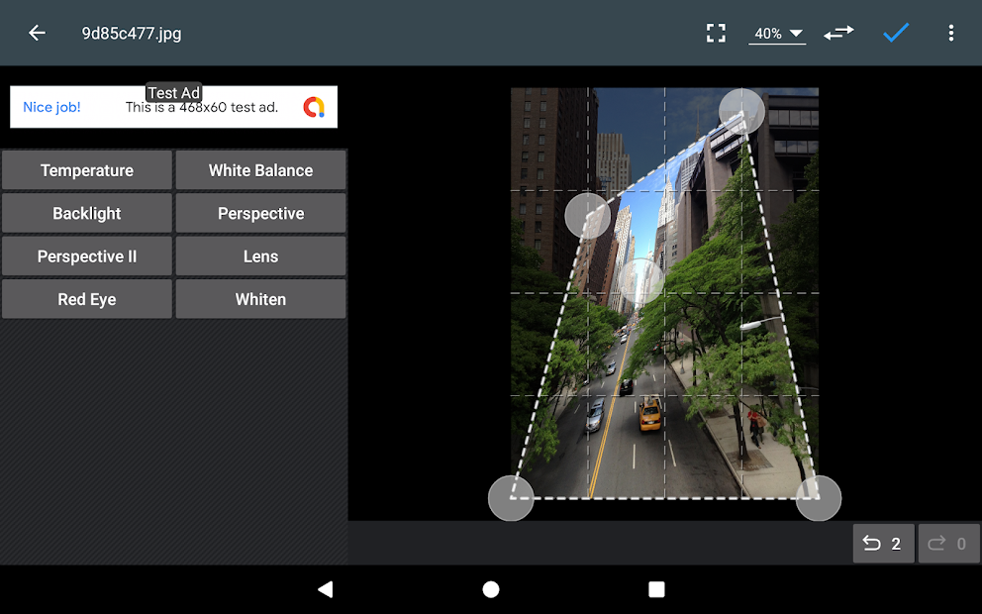
Task: Tap the before/after compare arrows icon
Action: coord(837,33)
